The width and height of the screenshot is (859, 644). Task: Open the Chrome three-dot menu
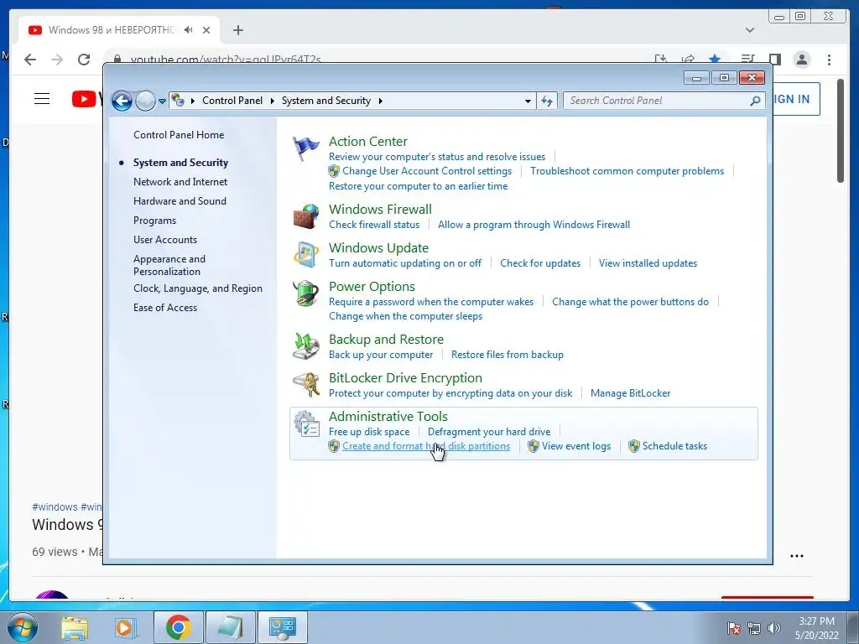click(x=829, y=60)
